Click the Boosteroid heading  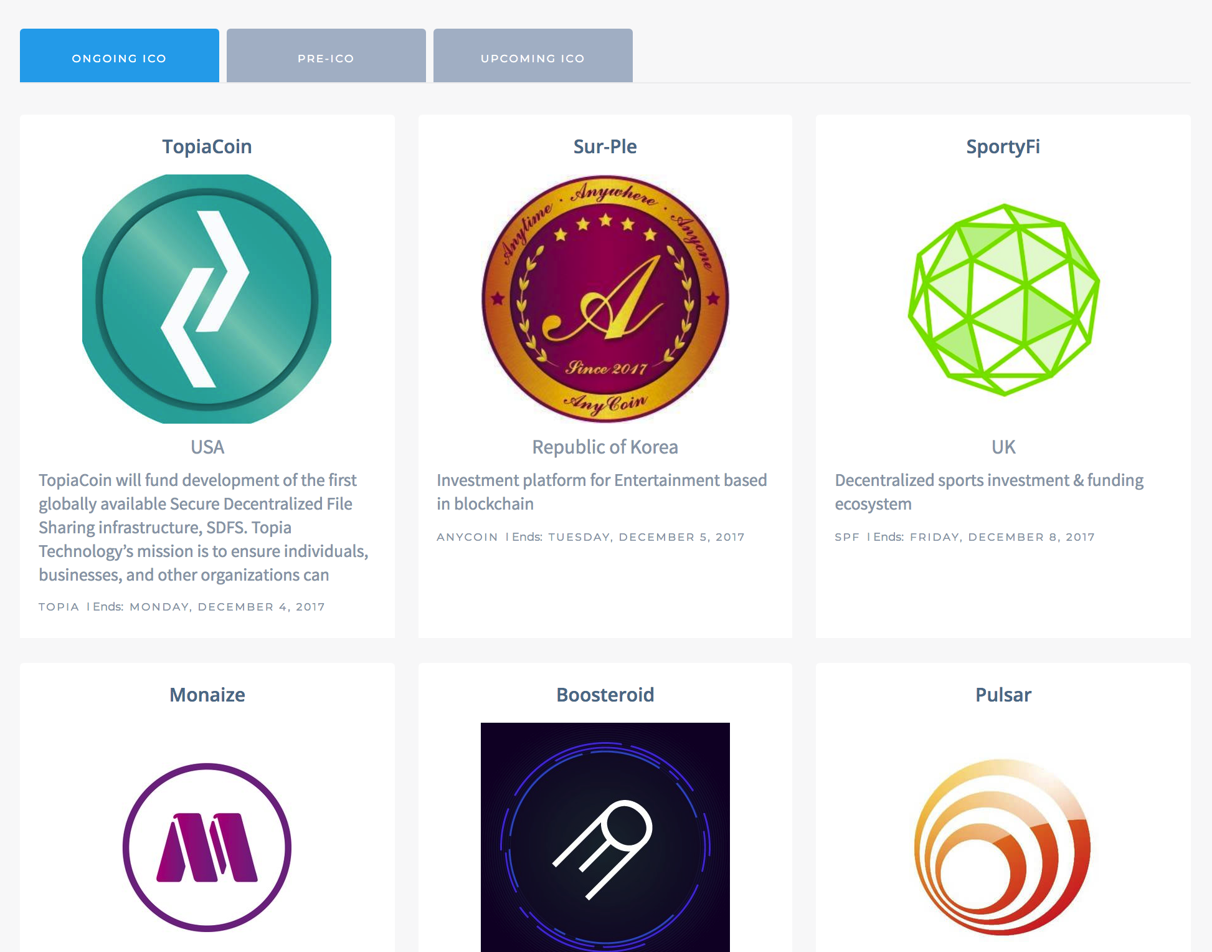pos(605,695)
